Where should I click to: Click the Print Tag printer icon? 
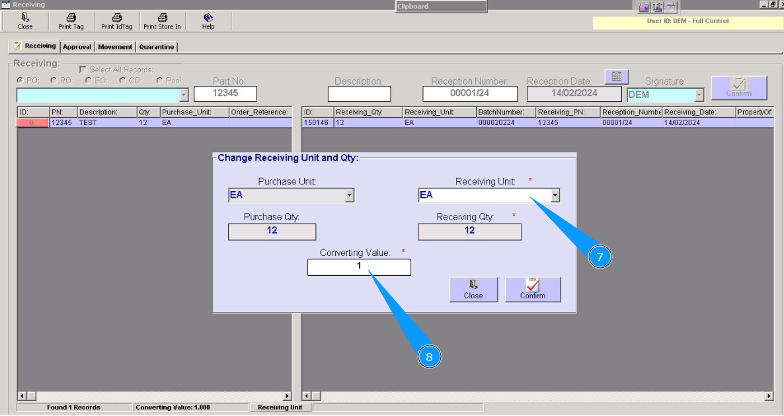click(x=71, y=18)
